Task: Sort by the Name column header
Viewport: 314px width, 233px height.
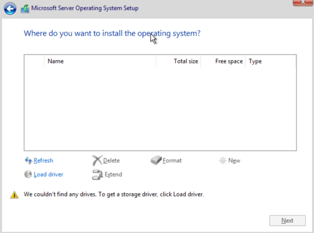Action: click(x=100, y=61)
